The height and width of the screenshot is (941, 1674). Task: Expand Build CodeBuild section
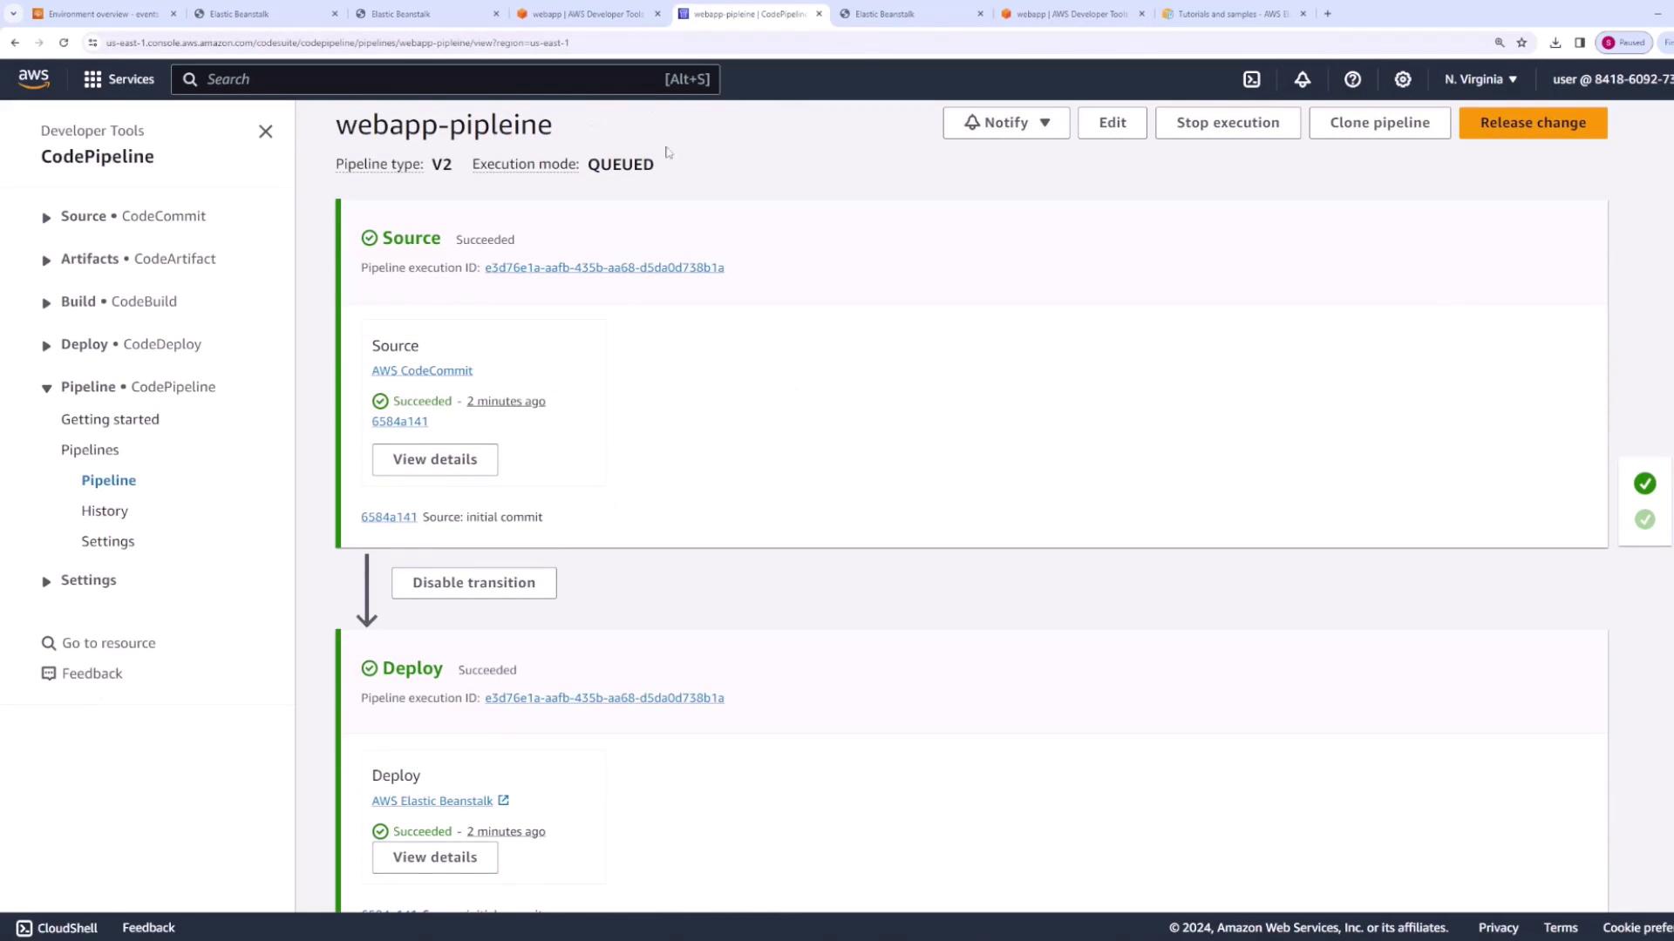46,302
